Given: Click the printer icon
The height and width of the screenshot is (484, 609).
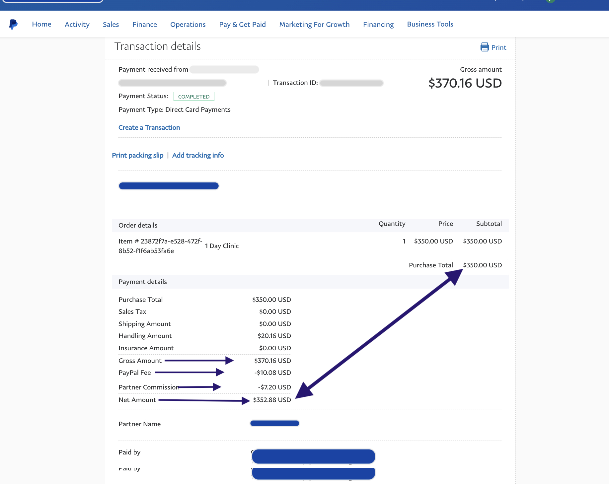Looking at the screenshot, I should [x=485, y=47].
